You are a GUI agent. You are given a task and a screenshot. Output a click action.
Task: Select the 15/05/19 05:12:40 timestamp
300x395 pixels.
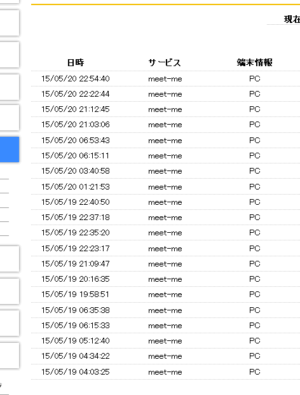coord(76,341)
